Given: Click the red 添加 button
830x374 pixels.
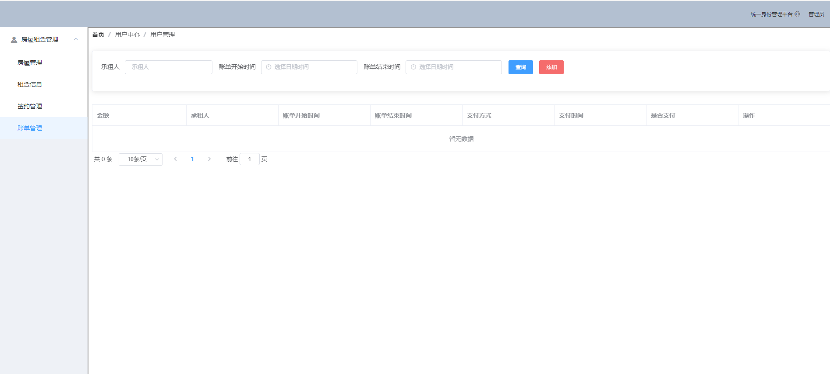Looking at the screenshot, I should click(x=551, y=67).
